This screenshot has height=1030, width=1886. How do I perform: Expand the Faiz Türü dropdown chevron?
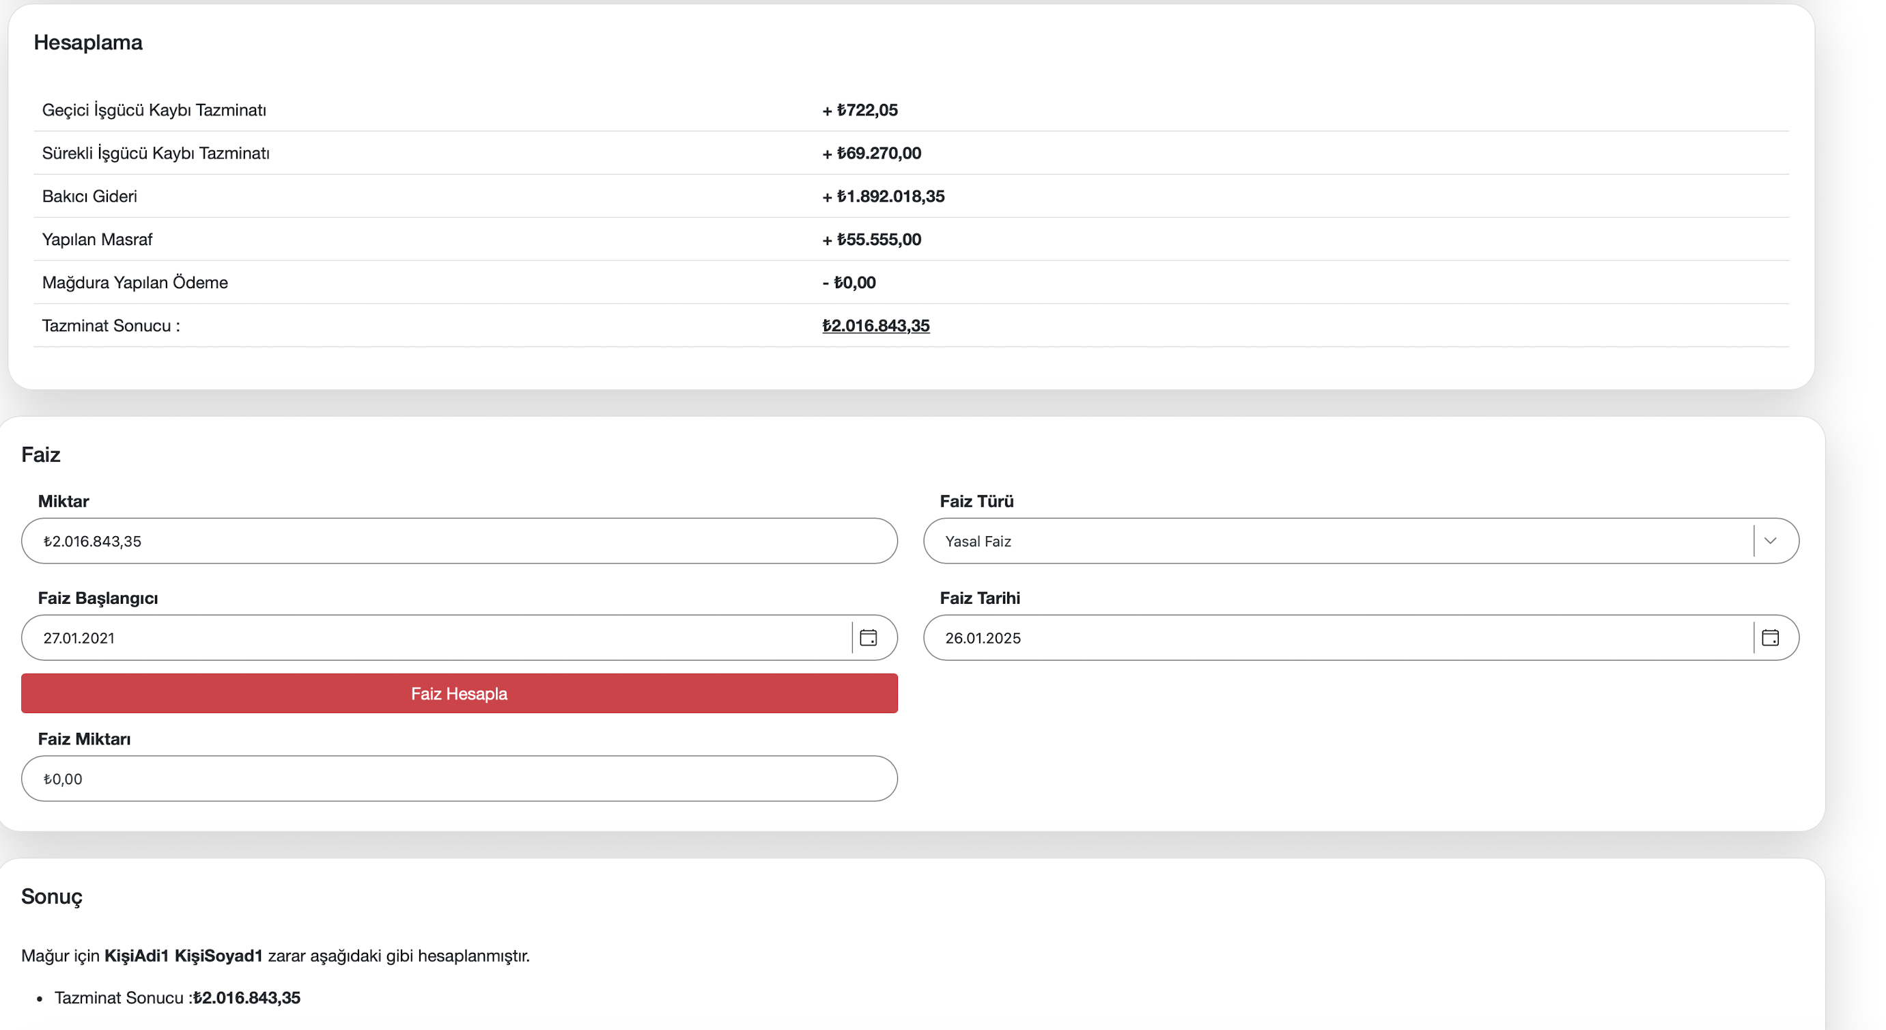(x=1770, y=541)
